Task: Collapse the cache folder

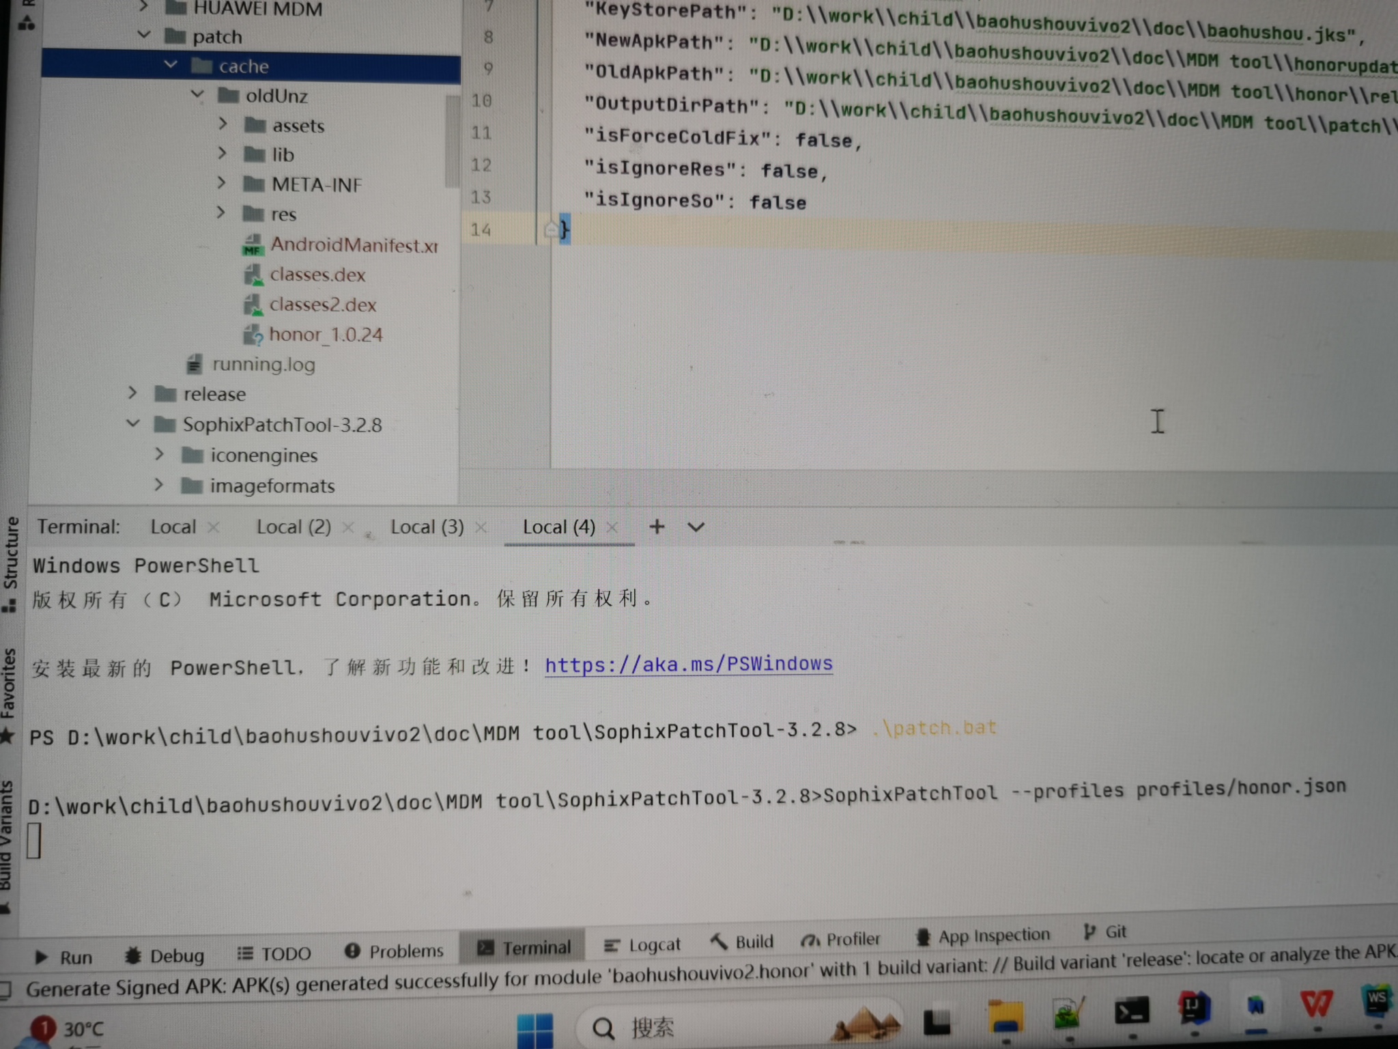Action: click(x=171, y=65)
